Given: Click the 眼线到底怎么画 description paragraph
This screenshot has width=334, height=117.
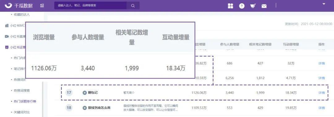Looking at the screenshot, I should pos(151,108).
